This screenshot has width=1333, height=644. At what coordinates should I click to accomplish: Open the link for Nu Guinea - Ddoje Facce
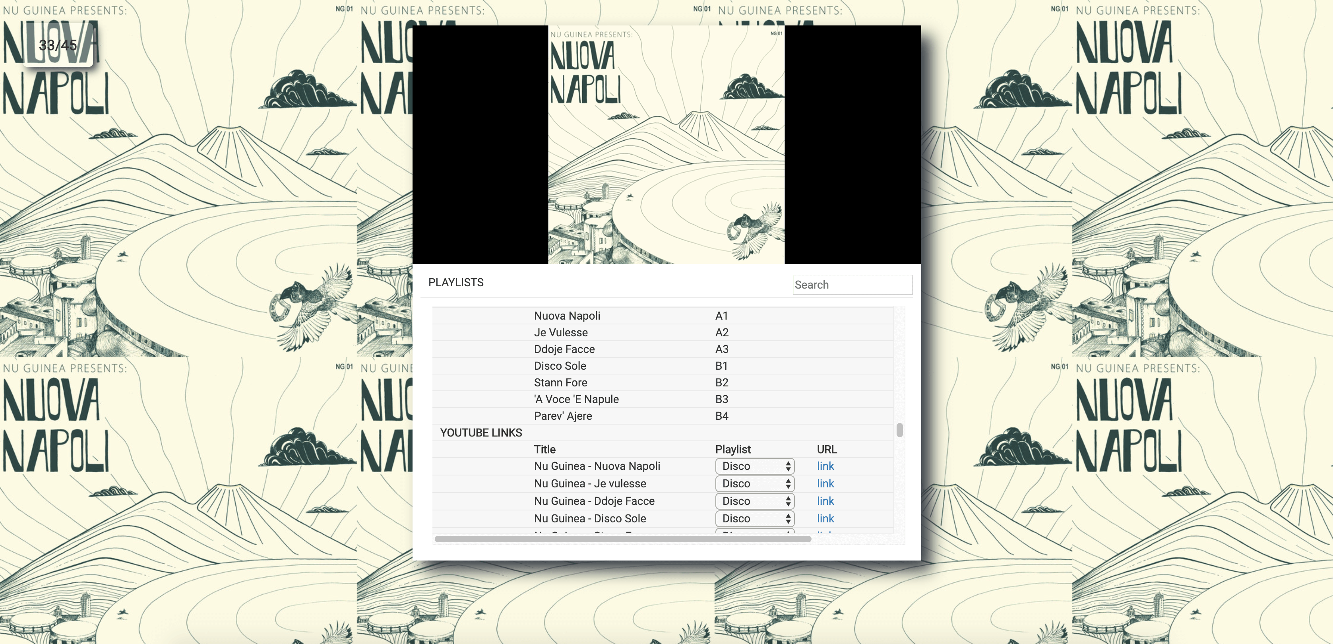(x=825, y=501)
